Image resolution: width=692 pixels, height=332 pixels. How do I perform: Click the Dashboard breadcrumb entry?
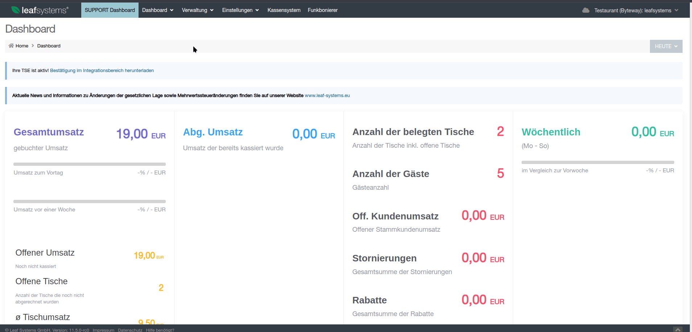click(49, 46)
